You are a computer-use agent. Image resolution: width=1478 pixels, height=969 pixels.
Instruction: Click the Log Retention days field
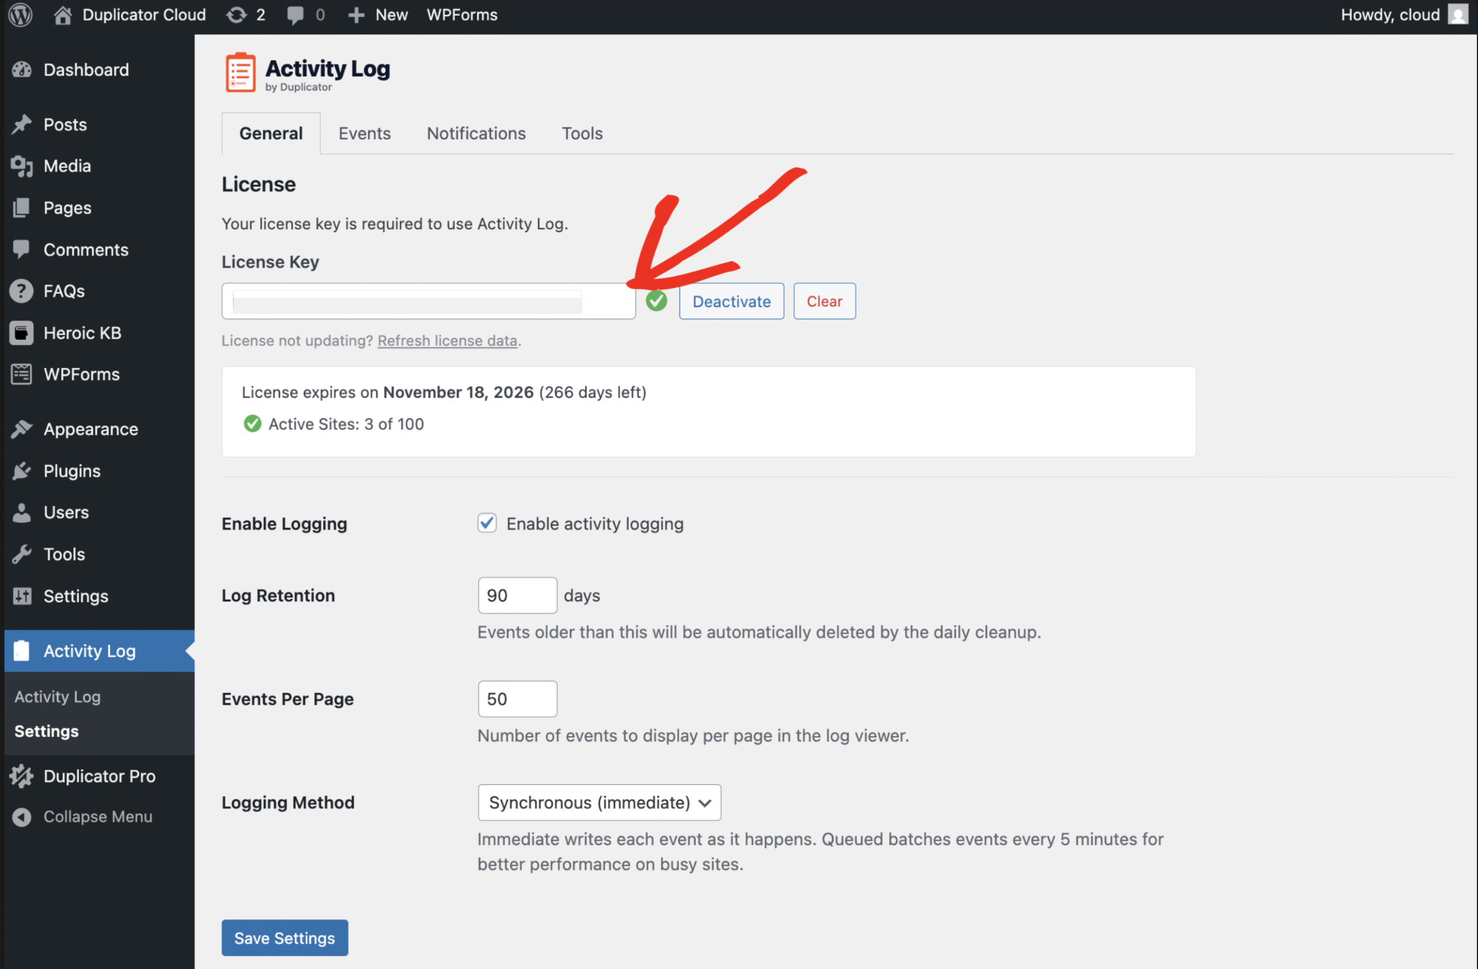pyautogui.click(x=517, y=595)
